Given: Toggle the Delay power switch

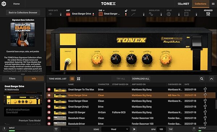Looking at the screenshot, I should (179, 14).
